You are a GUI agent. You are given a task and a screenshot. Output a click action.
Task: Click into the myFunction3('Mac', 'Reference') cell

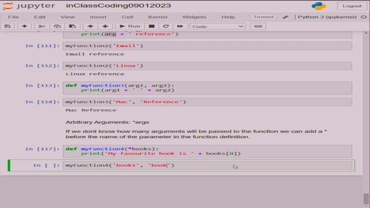click(x=208, y=102)
